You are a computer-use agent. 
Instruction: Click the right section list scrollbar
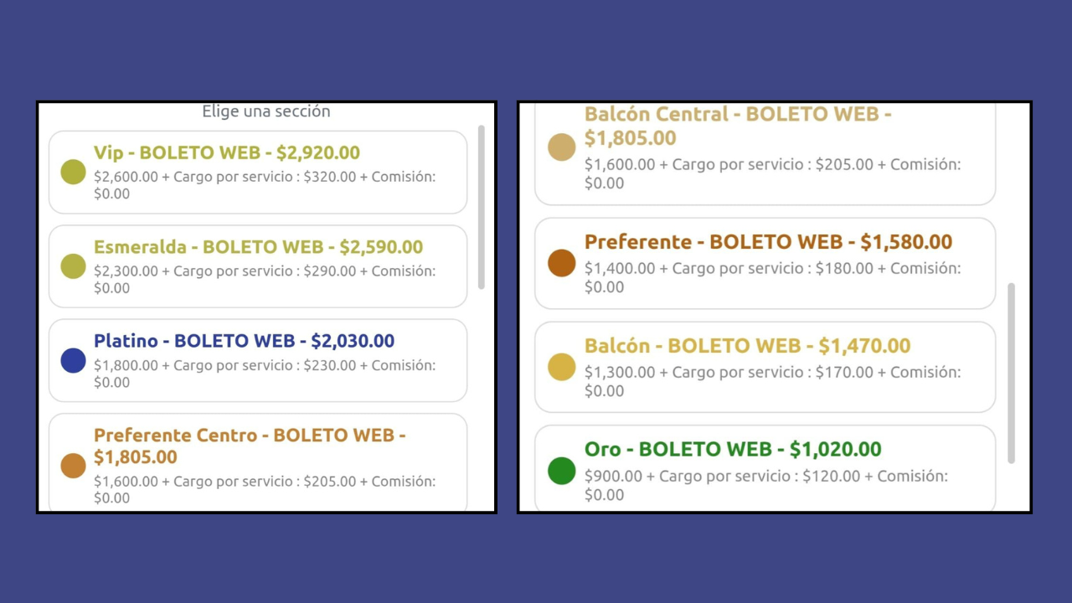1011,373
